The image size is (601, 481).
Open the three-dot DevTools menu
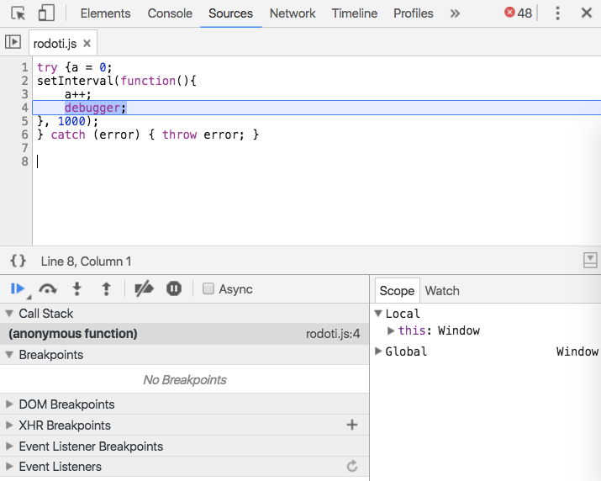click(x=557, y=13)
